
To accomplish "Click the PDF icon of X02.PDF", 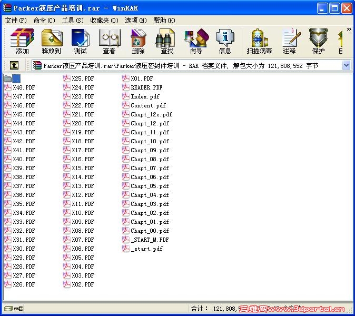I will pos(67,284).
